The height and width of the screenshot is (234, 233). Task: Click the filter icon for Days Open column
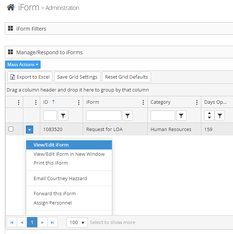tap(220, 116)
